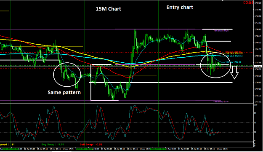Click the 14 Apr 07:15 time label

coord(183,149)
